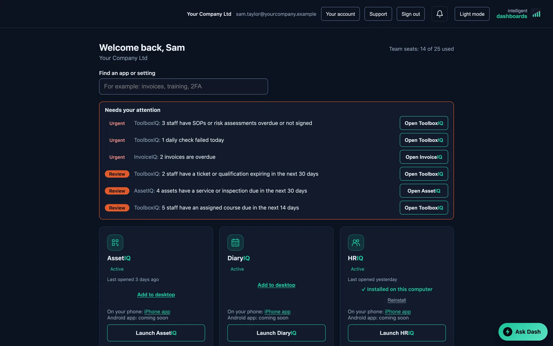This screenshot has width=553, height=346.
Task: Click 'Last opened 3 days ago' text
Action: (133, 279)
